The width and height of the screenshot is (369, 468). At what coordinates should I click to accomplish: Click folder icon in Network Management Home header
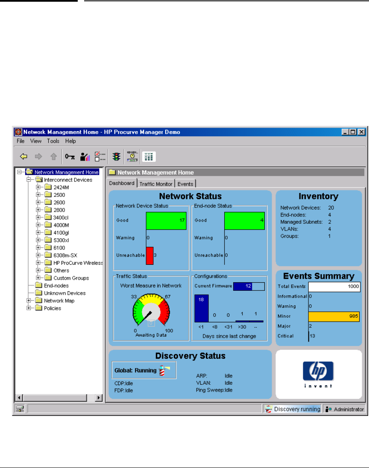[x=112, y=172]
